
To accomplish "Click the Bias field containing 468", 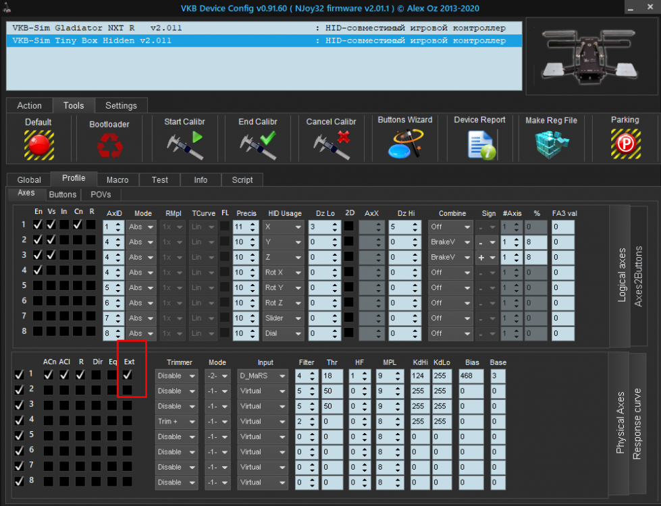I will [470, 376].
